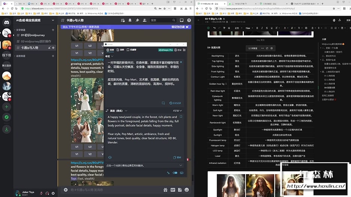The height and width of the screenshot is (197, 351).
Task: Play DeepL translation audio speaker
Action: tap(110, 157)
